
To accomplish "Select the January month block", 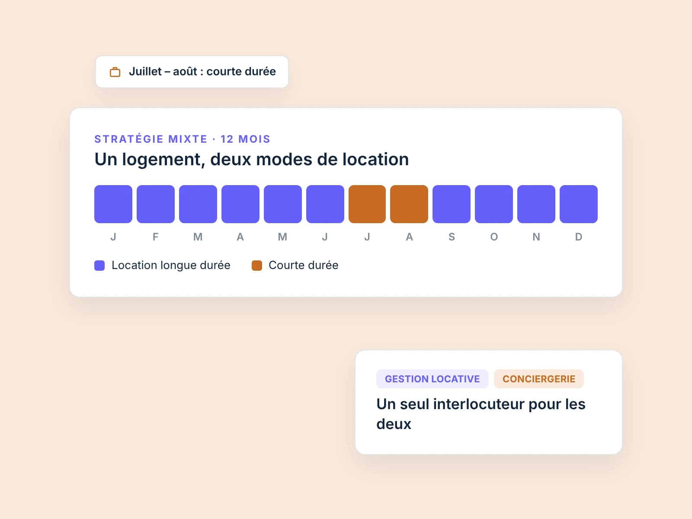I will 113,204.
